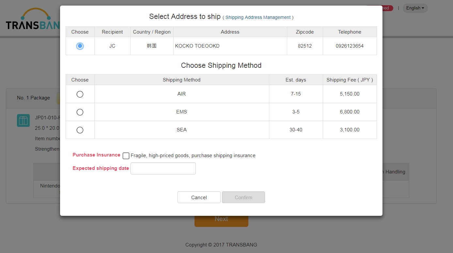
Task: Open the English language dropdown
Action: pyautogui.click(x=415, y=8)
